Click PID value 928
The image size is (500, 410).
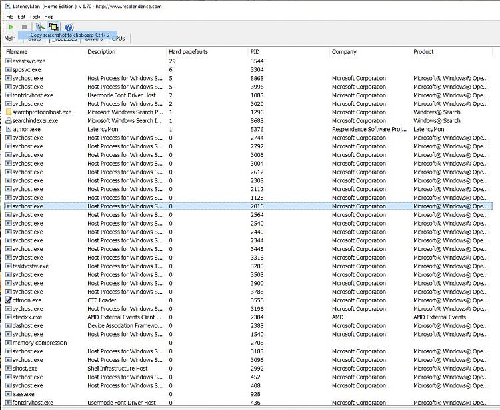pyautogui.click(x=255, y=394)
